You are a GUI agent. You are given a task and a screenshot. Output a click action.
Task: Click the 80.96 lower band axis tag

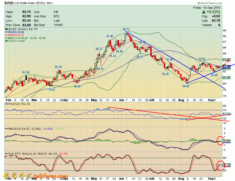pyautogui.click(x=226, y=77)
